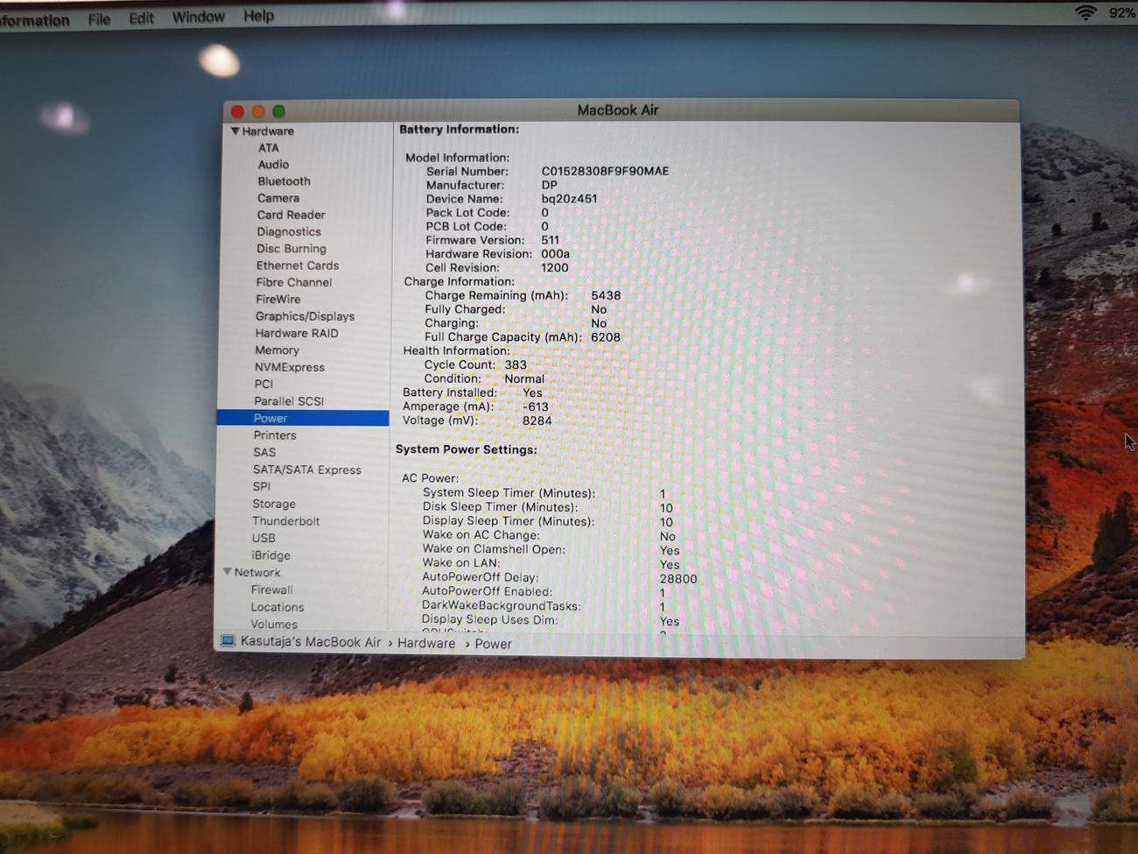
Task: Click condition value Normal
Action: coord(524,379)
